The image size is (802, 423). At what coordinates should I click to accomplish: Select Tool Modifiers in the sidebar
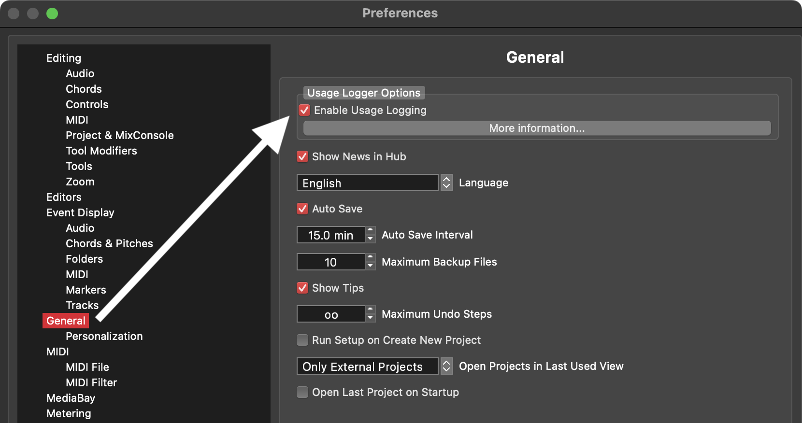[101, 151]
